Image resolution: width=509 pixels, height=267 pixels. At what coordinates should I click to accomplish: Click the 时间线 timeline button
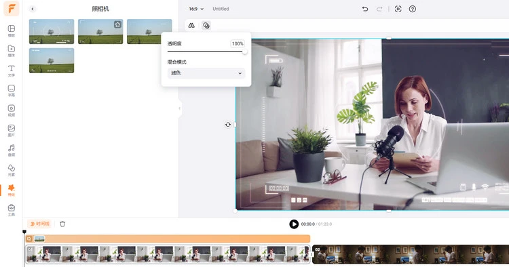[39, 224]
